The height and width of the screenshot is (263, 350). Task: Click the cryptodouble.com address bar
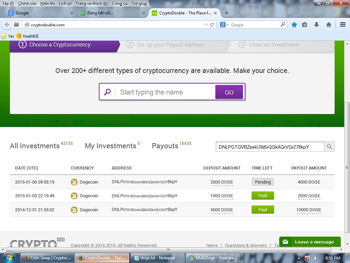(x=116, y=25)
